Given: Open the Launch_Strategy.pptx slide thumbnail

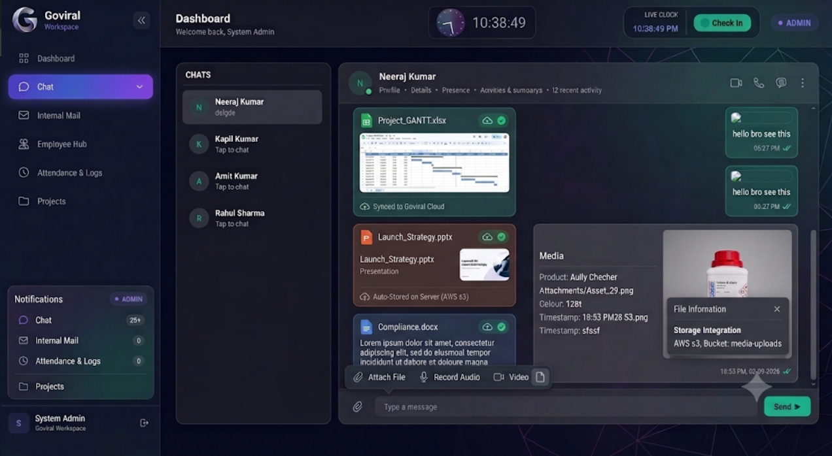Looking at the screenshot, I should pos(485,265).
